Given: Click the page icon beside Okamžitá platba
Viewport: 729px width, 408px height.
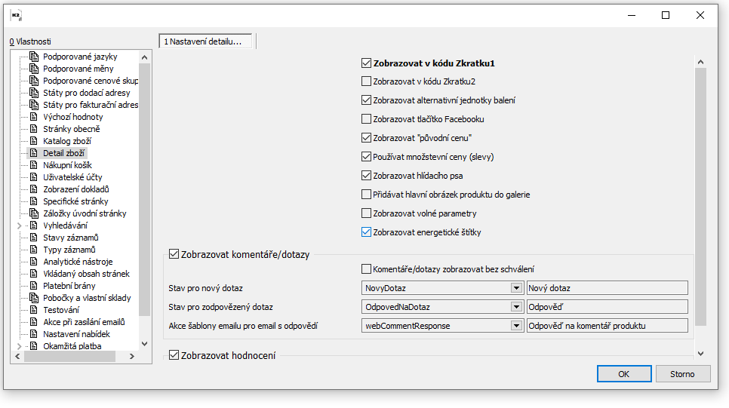Looking at the screenshot, I should coord(33,346).
